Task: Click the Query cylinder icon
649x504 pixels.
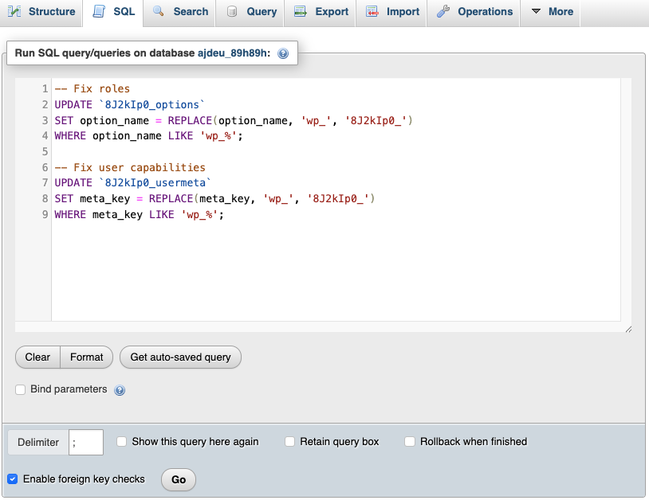Action: 232,11
